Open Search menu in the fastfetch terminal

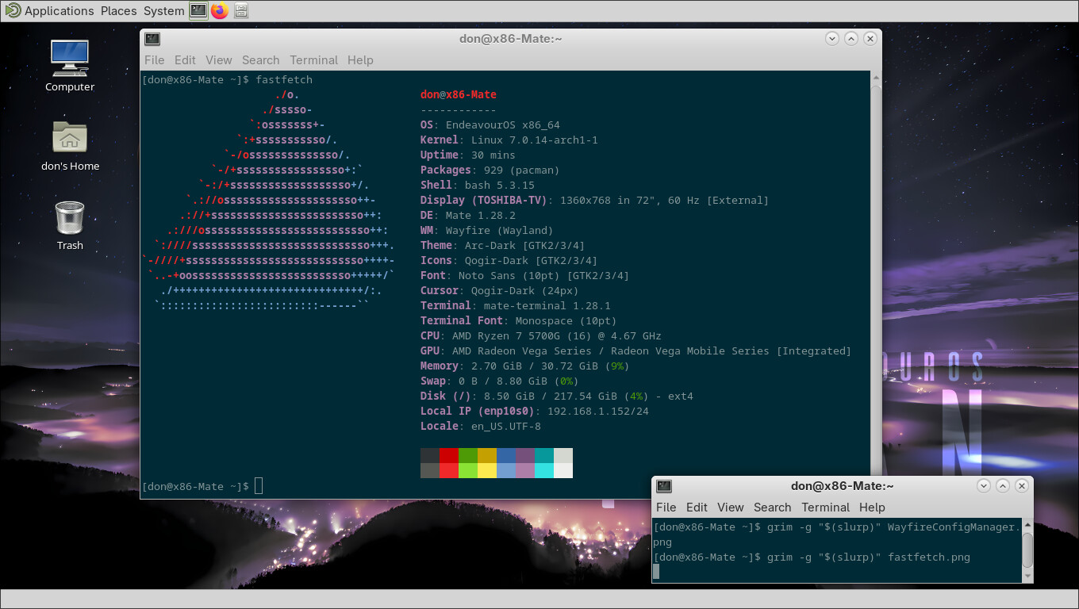click(261, 60)
